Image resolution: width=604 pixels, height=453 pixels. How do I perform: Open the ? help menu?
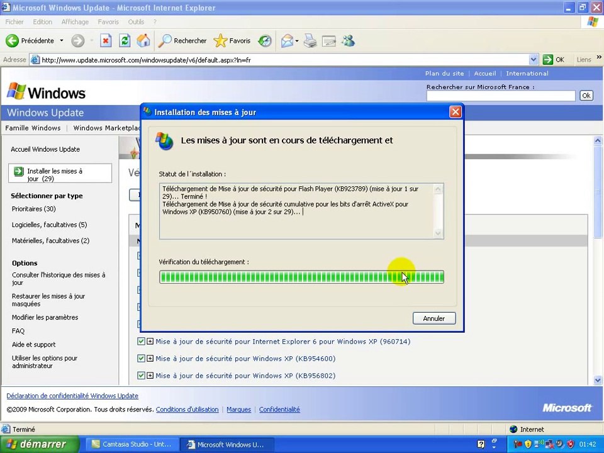click(155, 22)
